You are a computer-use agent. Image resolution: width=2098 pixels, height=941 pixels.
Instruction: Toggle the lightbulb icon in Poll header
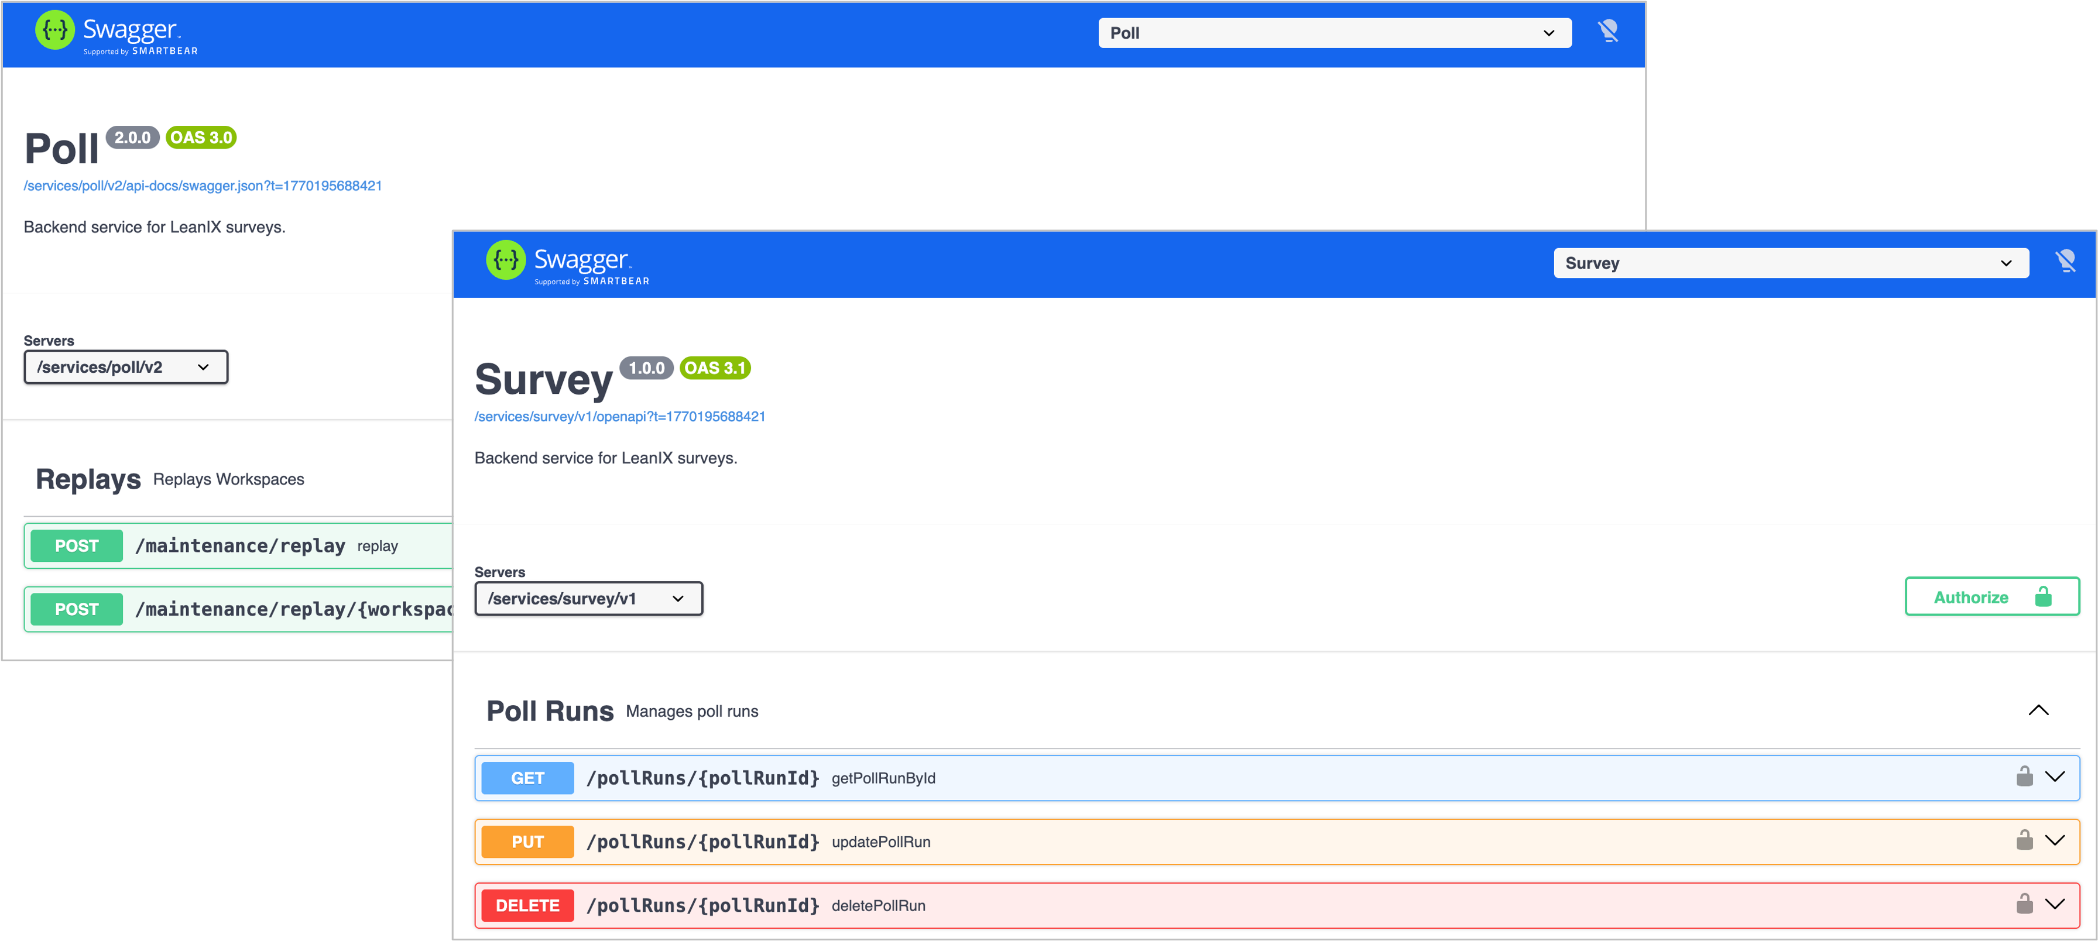pos(1607,32)
